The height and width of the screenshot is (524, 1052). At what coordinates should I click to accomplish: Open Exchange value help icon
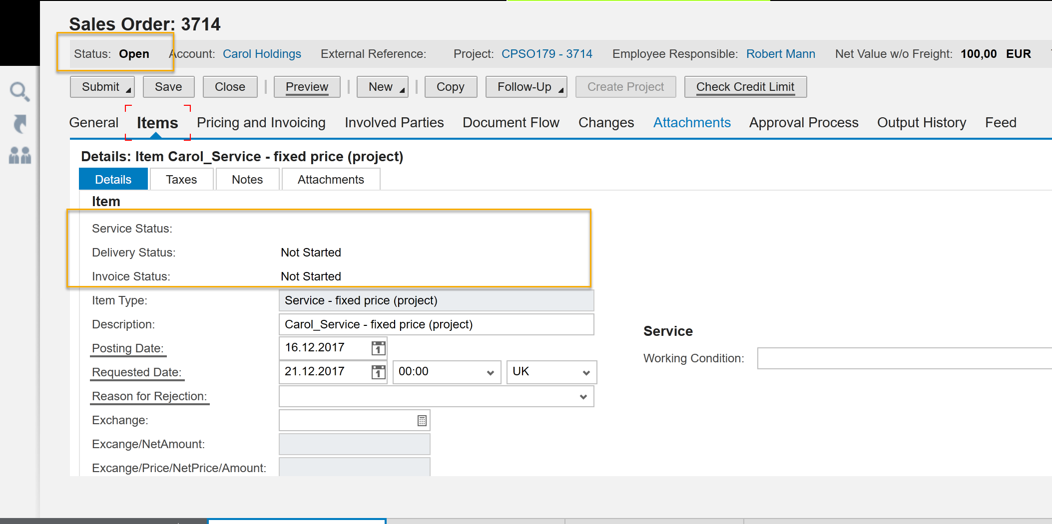(422, 421)
